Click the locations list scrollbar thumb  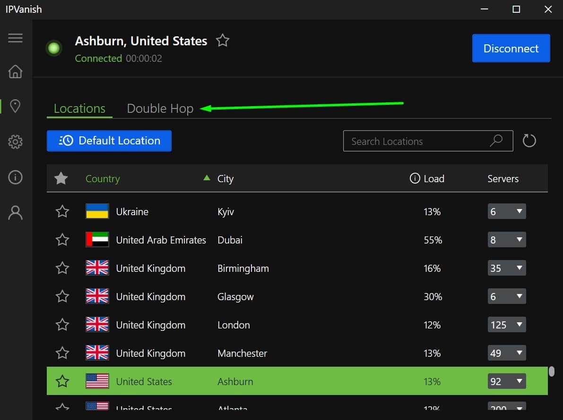[552, 371]
